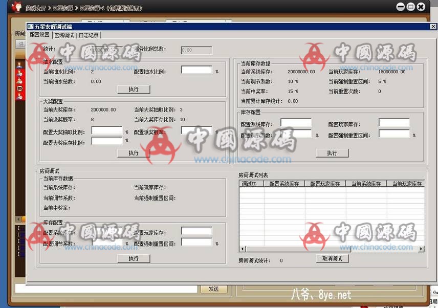This screenshot has width=438, height=308.
Task: Open the 日志记录 tab
Action: click(89, 35)
